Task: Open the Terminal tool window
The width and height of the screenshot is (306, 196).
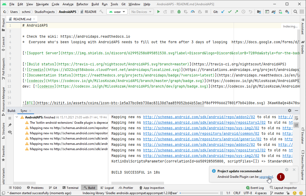Action: pos(70,188)
